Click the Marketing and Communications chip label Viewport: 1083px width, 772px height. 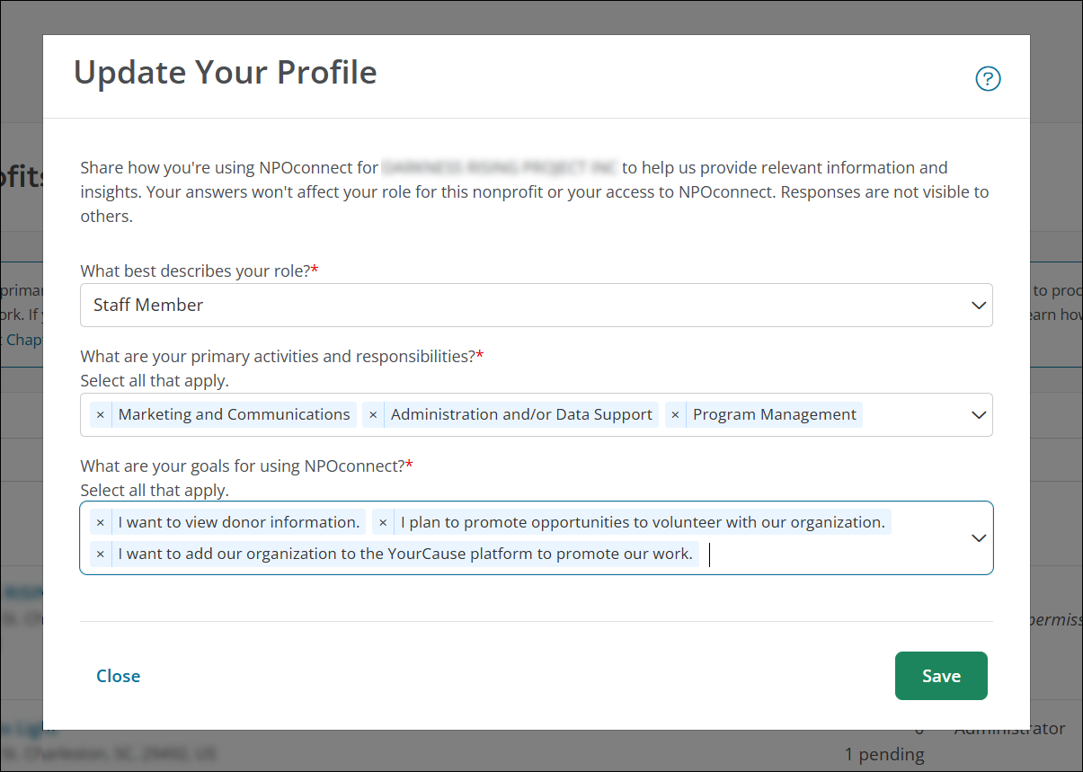[234, 415]
